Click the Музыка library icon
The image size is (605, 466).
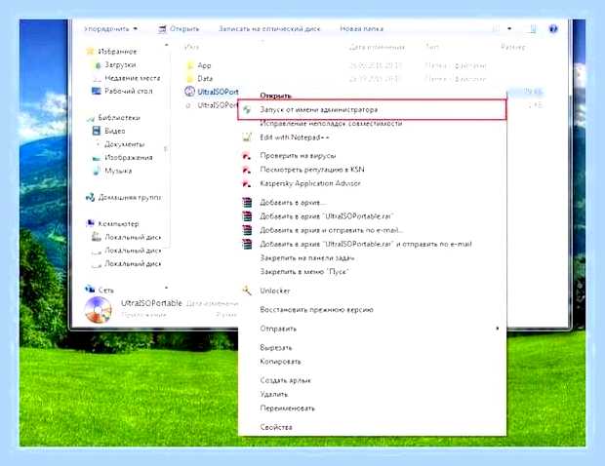(x=97, y=171)
